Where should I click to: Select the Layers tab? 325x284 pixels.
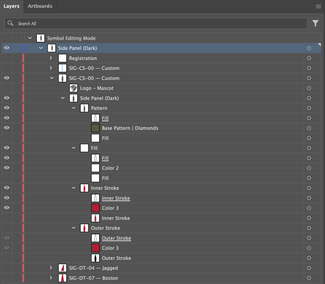(11, 6)
